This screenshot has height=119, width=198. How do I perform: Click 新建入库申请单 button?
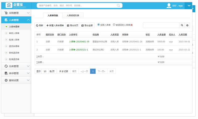[55, 25]
